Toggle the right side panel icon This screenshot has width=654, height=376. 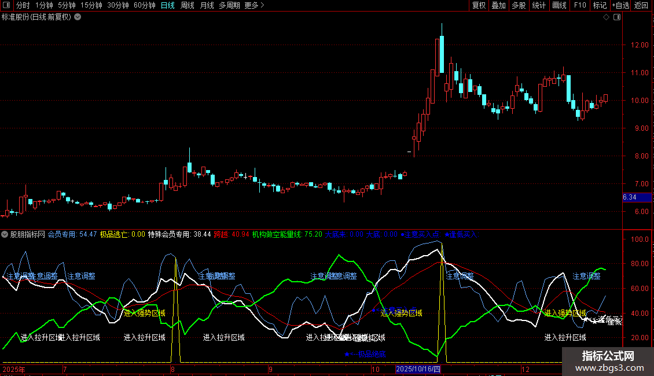point(617,17)
